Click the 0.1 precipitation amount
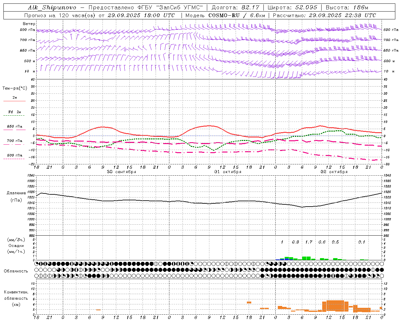 point(362,242)
